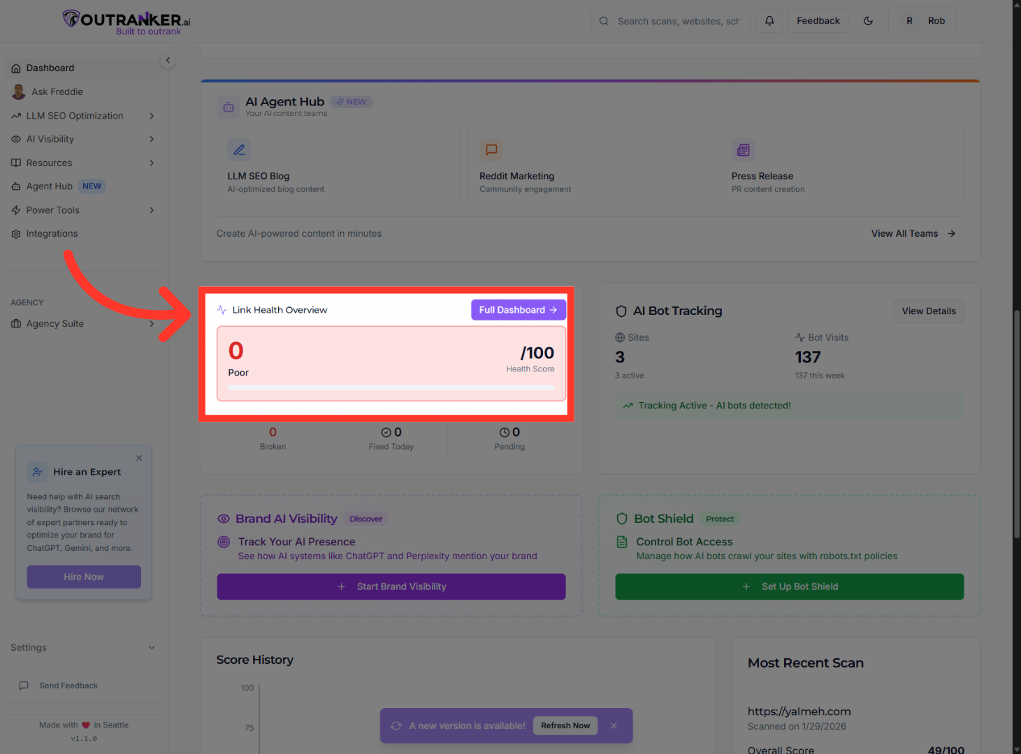Click the AI Bot Tracking shield icon
The height and width of the screenshot is (754, 1021).
pyautogui.click(x=623, y=311)
